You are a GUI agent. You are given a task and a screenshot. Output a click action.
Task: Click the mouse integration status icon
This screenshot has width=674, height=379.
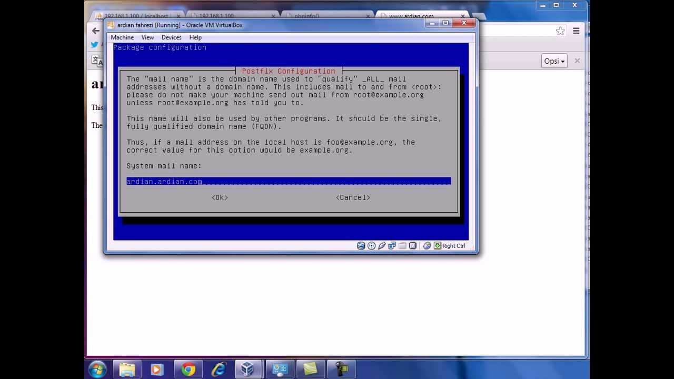coord(427,246)
